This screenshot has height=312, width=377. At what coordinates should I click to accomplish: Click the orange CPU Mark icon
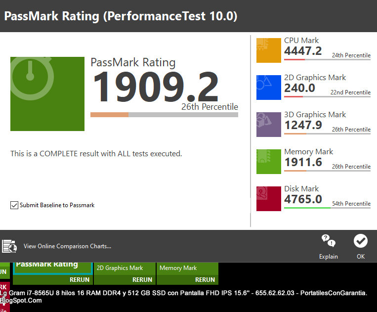pos(269,50)
